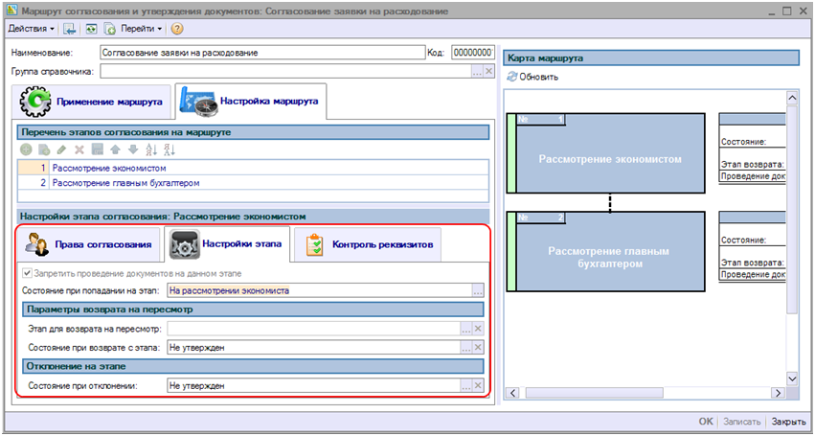
Task: Click the help question mark icon in toolbar
Action: click(177, 30)
